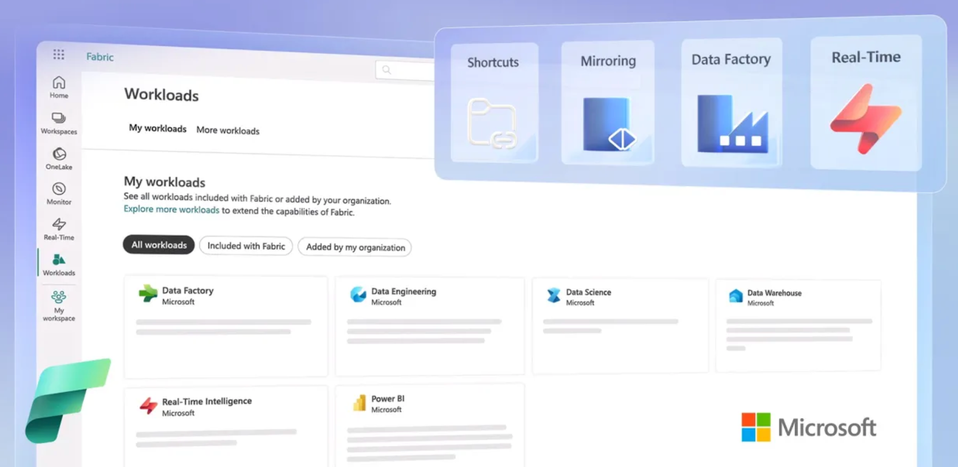Click the Power BI workload icon
Viewport: 958px width, 467px height.
[359, 403]
